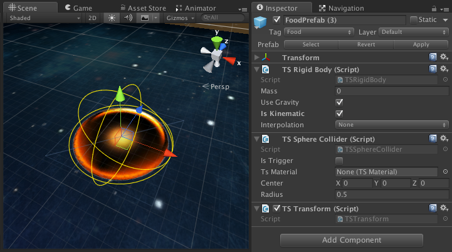
Task: Toggle inspector lock icon
Action: 434,8
